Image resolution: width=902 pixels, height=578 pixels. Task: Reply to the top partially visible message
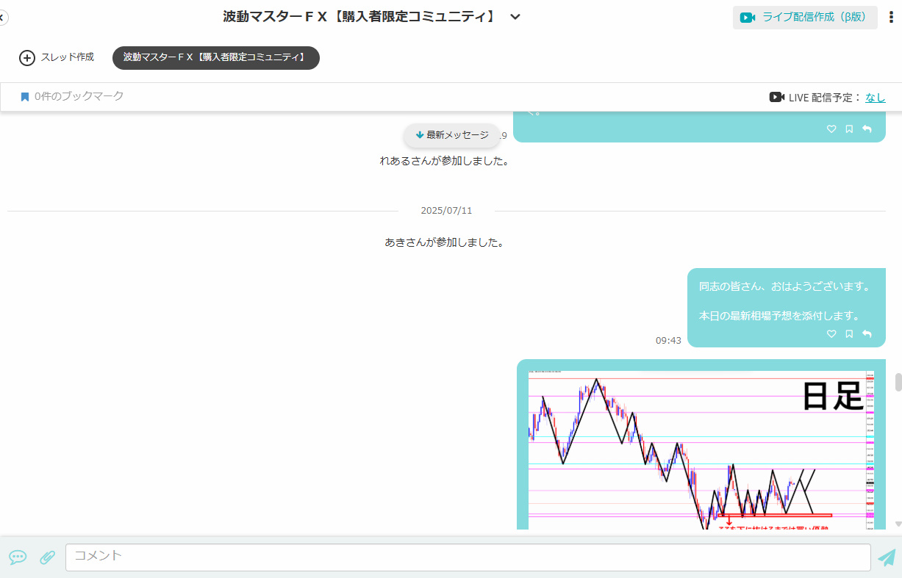867,129
